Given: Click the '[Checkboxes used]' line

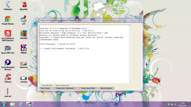Looking at the screenshot, I should pyautogui.click(x=49, y=40).
